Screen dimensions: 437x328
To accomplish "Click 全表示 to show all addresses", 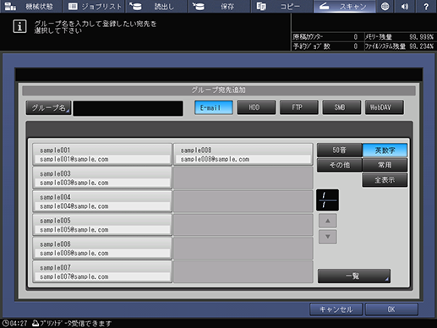I will click(385, 180).
